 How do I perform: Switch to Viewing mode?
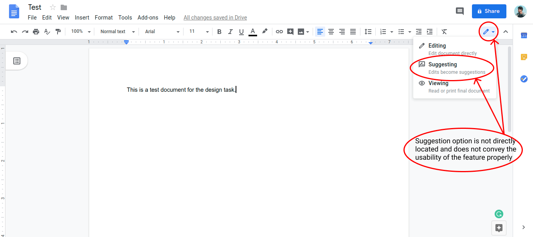[x=439, y=83]
